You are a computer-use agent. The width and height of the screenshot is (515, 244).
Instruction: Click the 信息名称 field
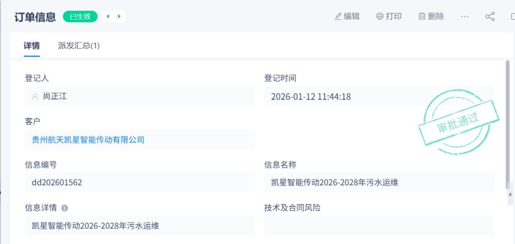379,183
